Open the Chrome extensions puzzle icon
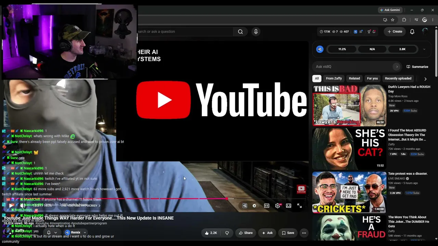 click(404, 20)
